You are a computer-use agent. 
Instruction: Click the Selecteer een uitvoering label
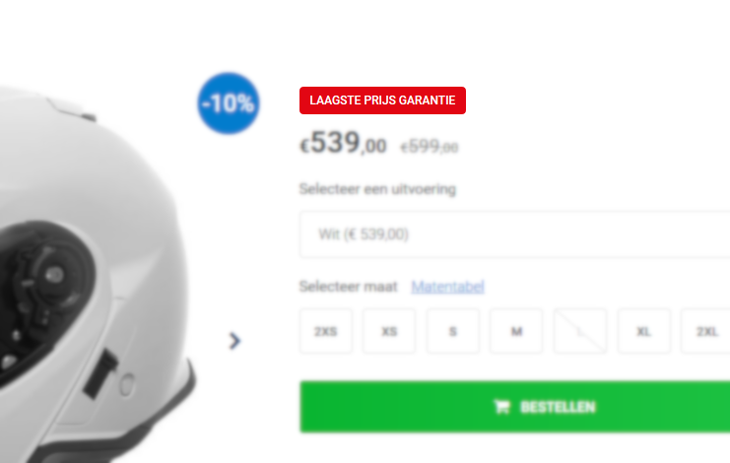[377, 189]
